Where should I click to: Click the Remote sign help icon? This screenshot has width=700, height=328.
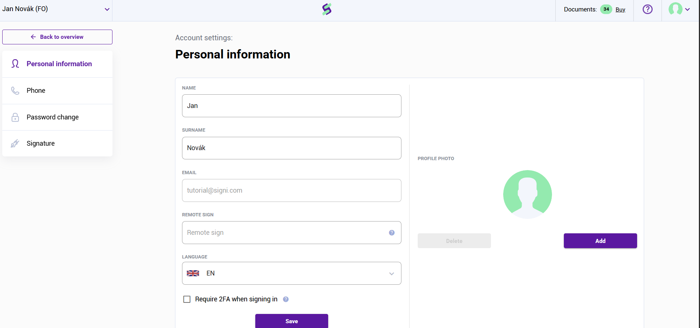(x=392, y=233)
